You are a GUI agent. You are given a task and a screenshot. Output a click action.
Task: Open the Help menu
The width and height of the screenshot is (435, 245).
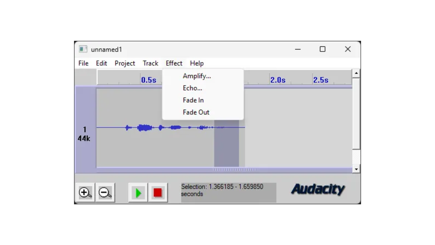point(197,63)
